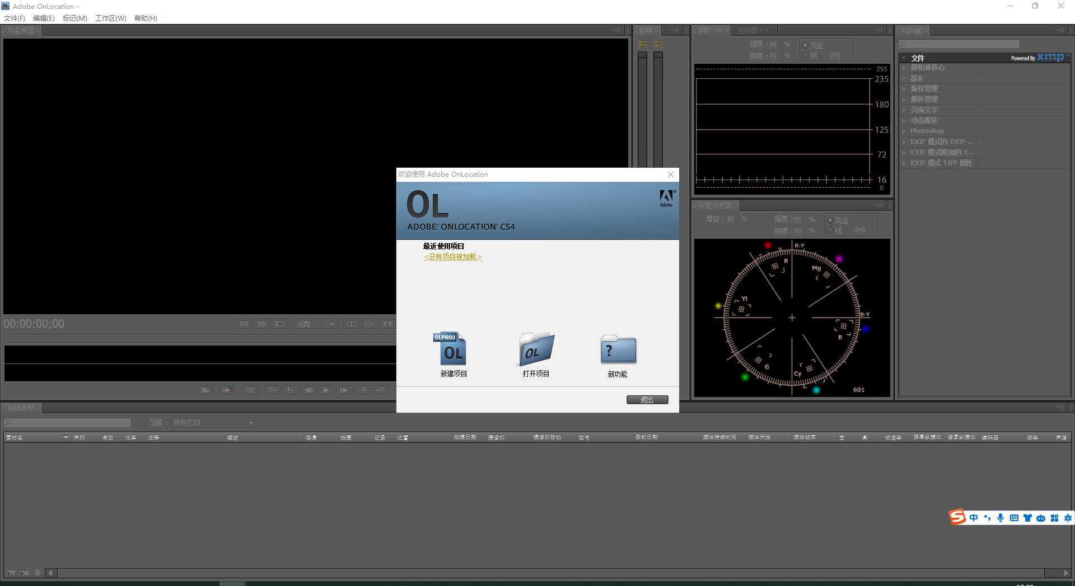1075x586 pixels.
Task: Select 完全 radio button in vectorscope panel
Action: click(830, 220)
